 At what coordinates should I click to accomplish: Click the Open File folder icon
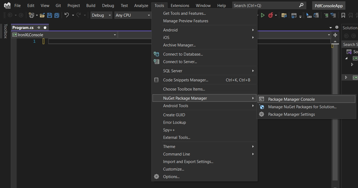coord(42,15)
